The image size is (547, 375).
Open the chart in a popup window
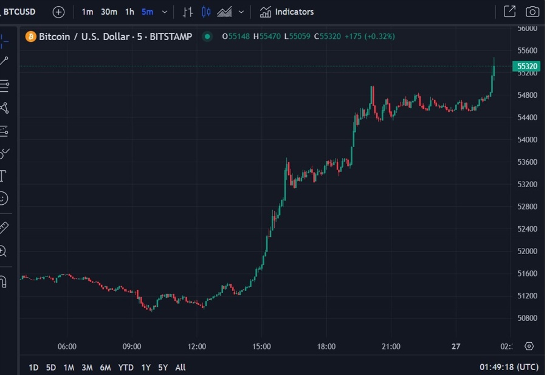pos(510,12)
